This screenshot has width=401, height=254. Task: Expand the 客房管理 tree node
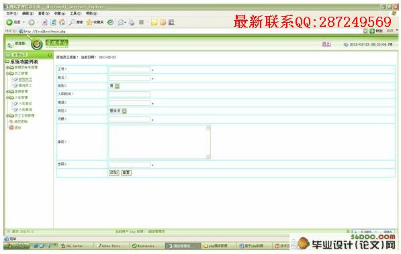pyautogui.click(x=7, y=92)
